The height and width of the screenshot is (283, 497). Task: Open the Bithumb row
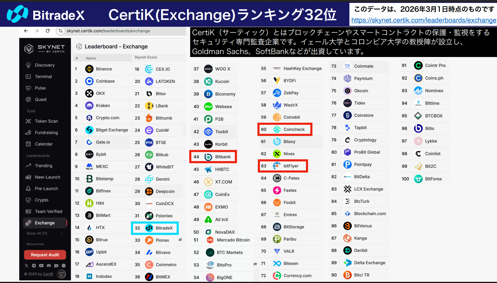159,118
